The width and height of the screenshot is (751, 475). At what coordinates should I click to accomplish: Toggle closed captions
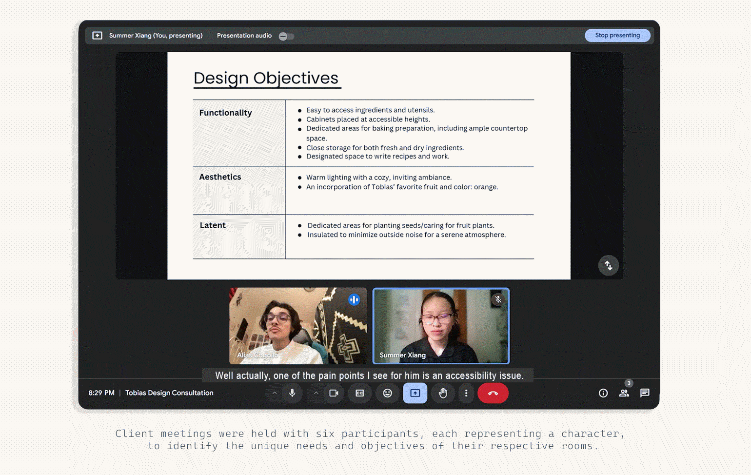[x=360, y=393]
